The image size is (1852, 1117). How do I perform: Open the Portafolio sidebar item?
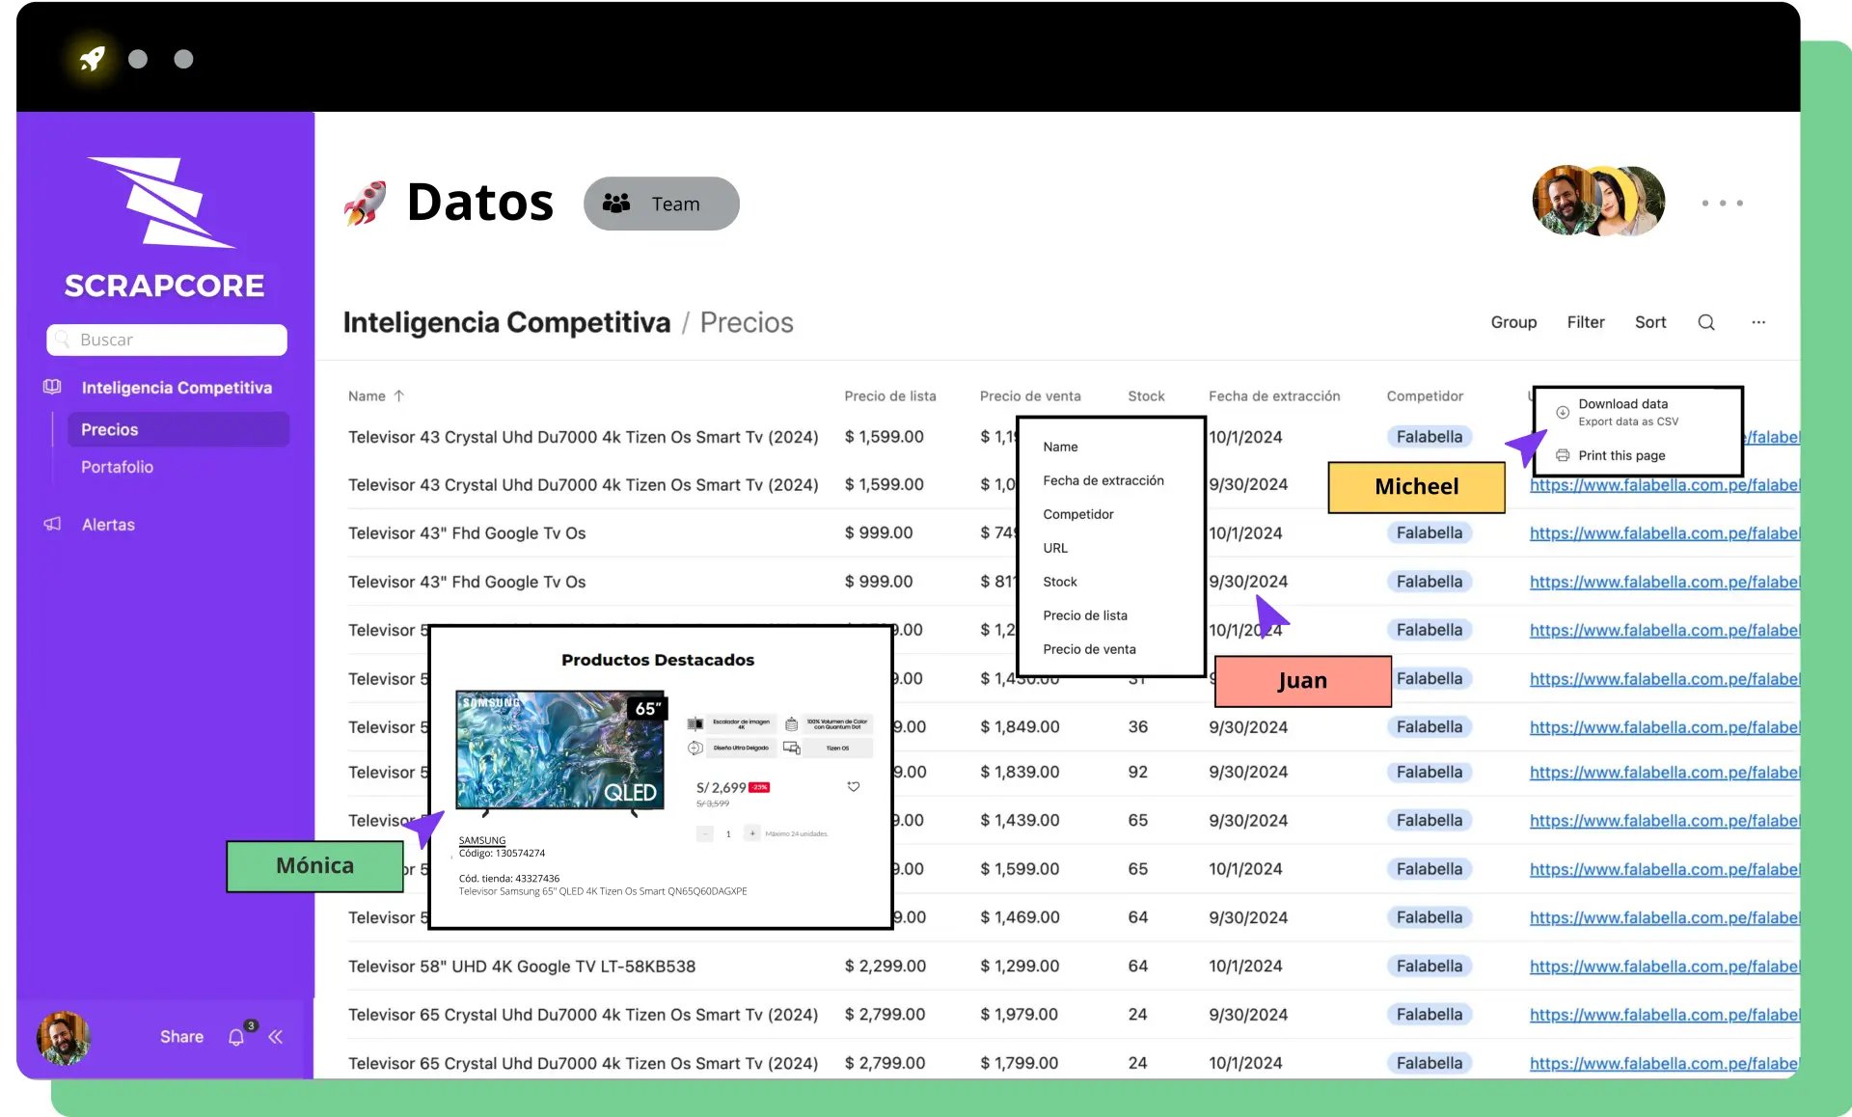coord(117,467)
